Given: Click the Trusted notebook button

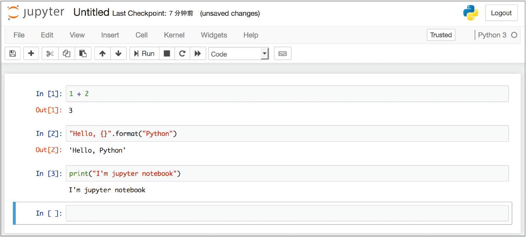Looking at the screenshot, I should click(441, 35).
